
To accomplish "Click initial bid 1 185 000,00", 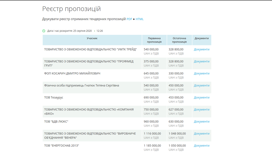I will pyautogui.click(x=152, y=145).
